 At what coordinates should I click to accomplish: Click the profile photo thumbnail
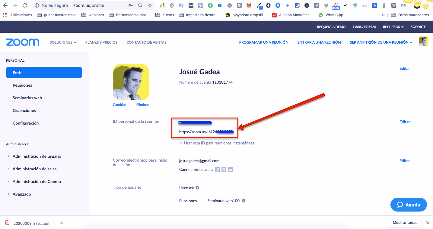pyautogui.click(x=131, y=82)
